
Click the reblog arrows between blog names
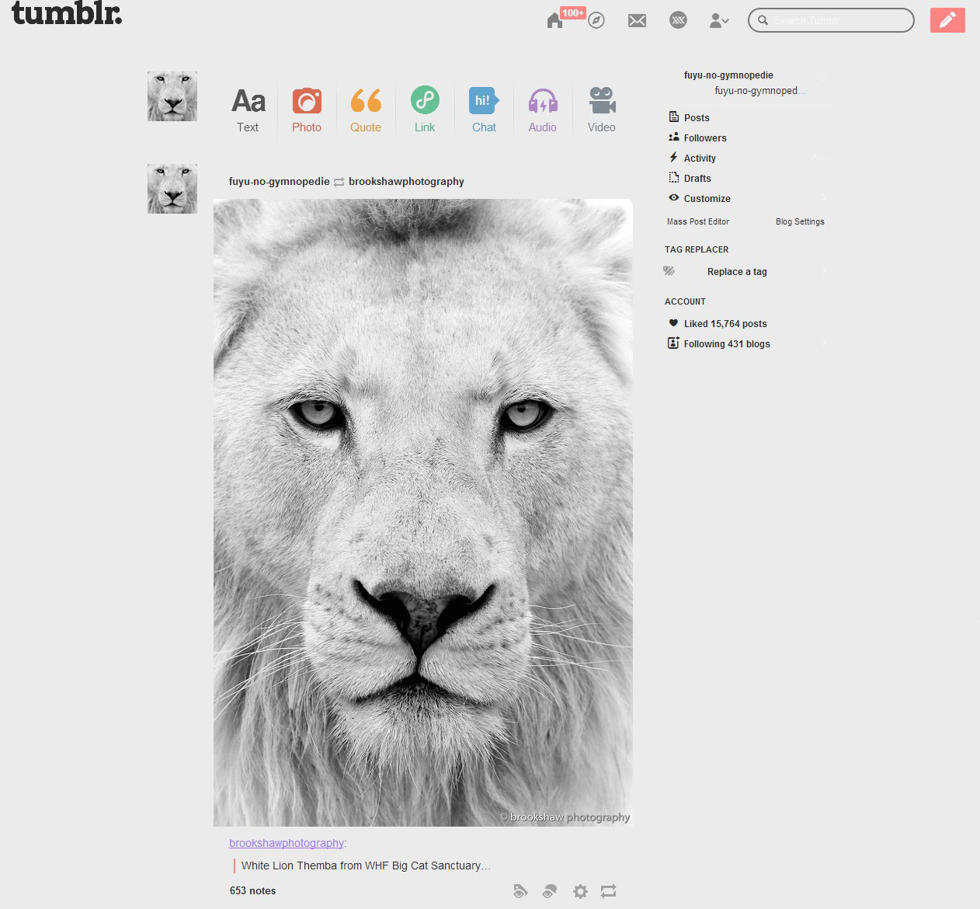point(339,182)
